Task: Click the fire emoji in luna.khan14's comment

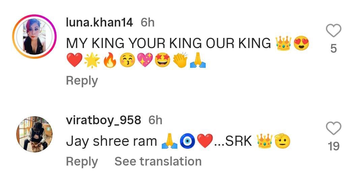Action: pos(110,60)
